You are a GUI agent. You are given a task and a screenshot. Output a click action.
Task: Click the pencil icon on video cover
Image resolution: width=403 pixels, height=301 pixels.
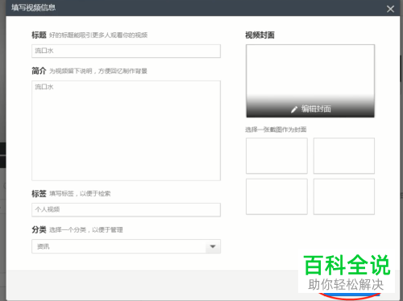pyautogui.click(x=294, y=109)
